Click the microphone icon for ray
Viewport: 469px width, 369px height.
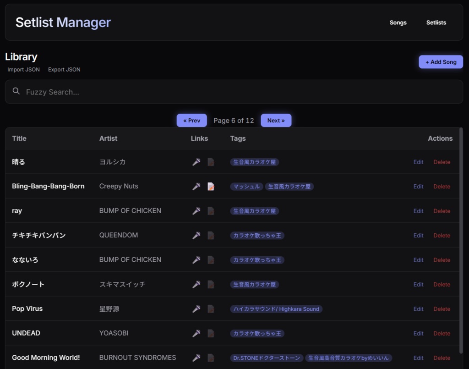click(196, 211)
